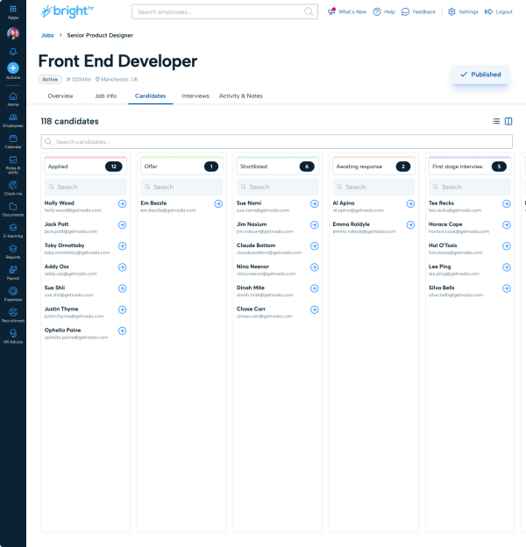
Task: Click arrow icon next to Chase Carr
Action: (314, 309)
